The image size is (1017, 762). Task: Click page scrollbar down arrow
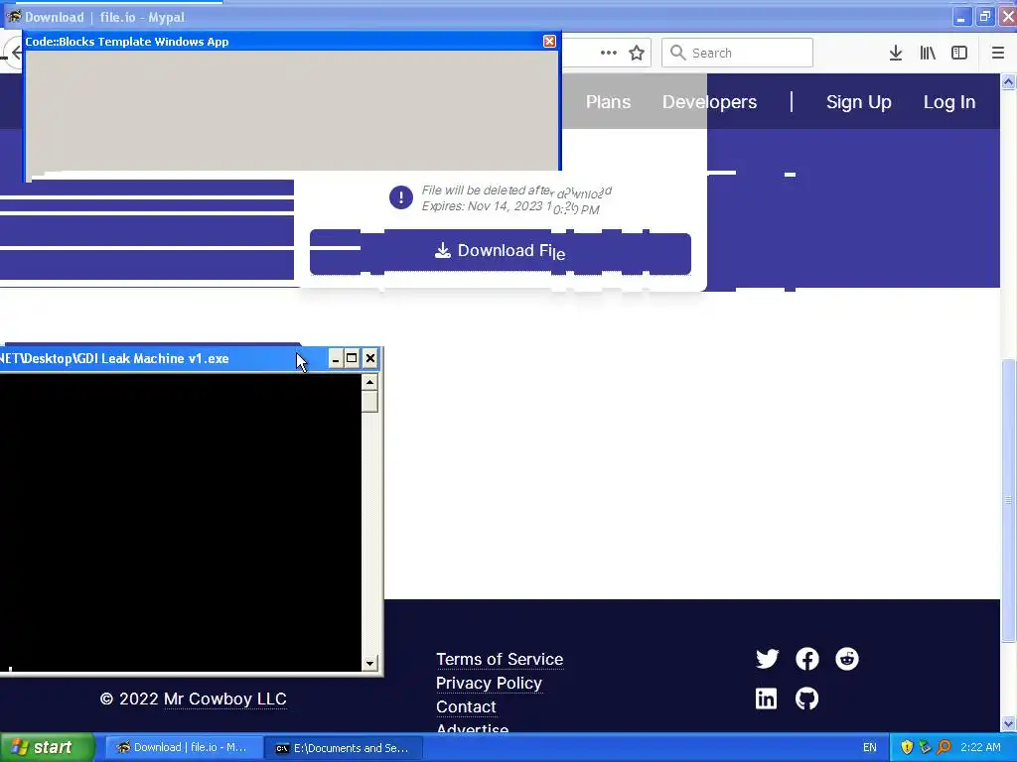[x=1008, y=723]
